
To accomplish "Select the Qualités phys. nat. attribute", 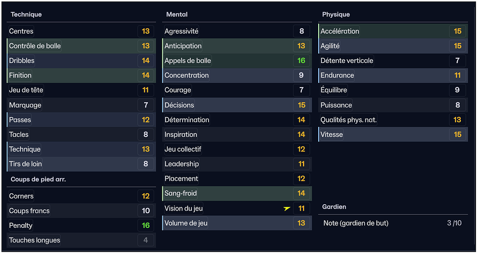I will [x=349, y=120].
